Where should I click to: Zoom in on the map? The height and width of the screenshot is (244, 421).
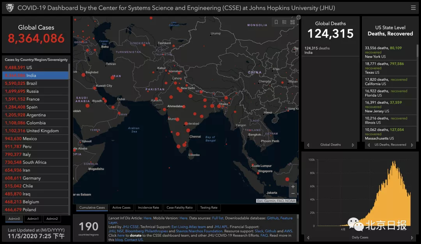click(293, 186)
